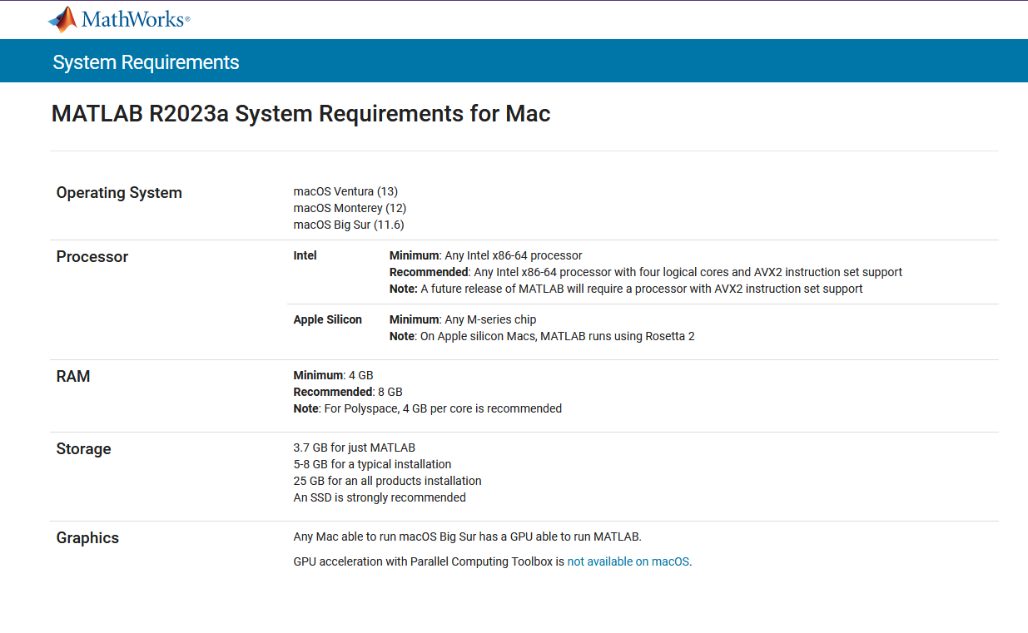Viewport: 1028px width, 633px height.
Task: Click 'An SSD is strongly recommended' text
Action: (x=380, y=497)
